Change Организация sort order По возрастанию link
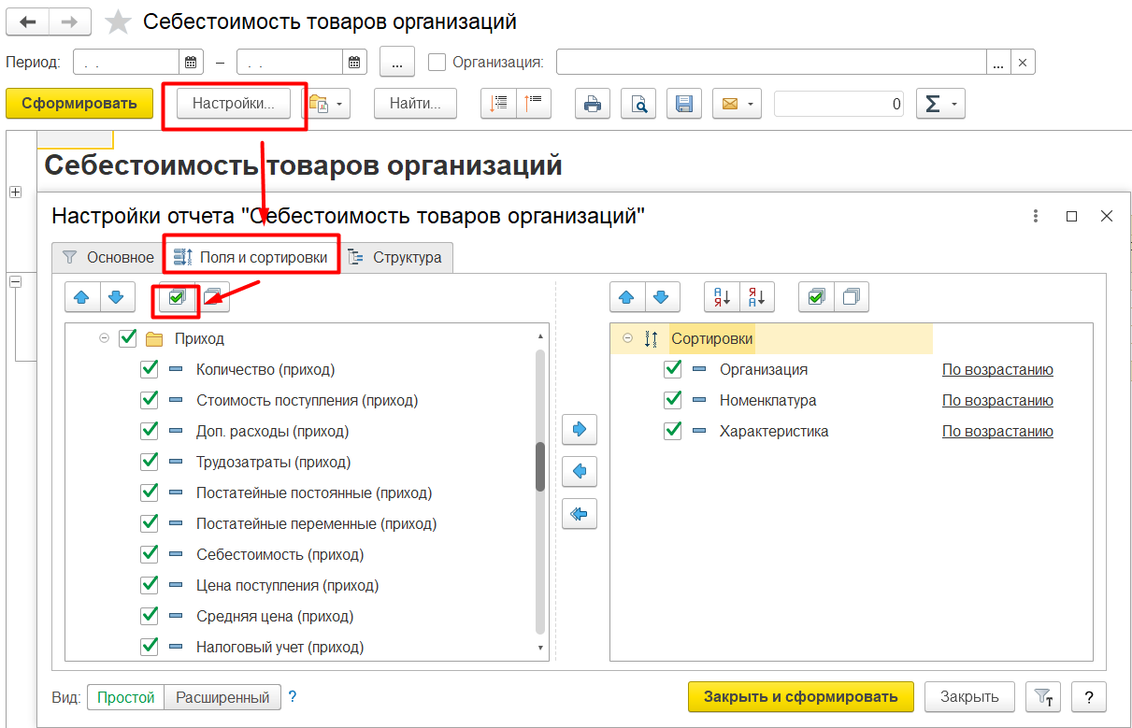The image size is (1132, 728). (997, 369)
